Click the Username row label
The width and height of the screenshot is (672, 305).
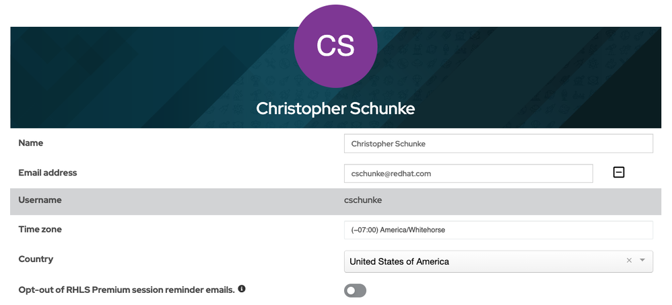[x=40, y=200]
